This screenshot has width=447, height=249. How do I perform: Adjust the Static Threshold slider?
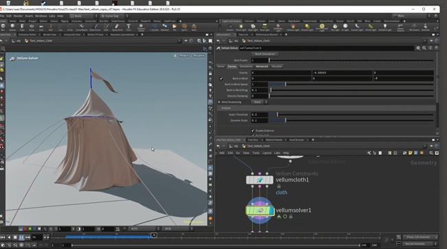(x=351, y=115)
